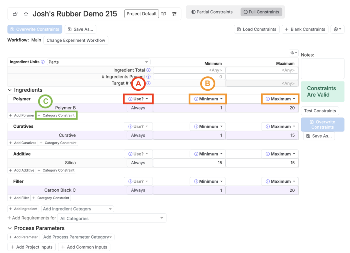Viewport: 350px width, 253px height.
Task: Click the info icon beside Ingredient Total
Action: (x=148, y=70)
